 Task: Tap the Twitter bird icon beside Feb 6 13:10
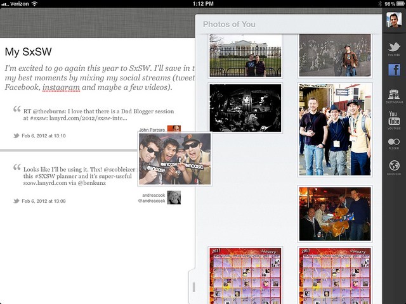coord(16,136)
